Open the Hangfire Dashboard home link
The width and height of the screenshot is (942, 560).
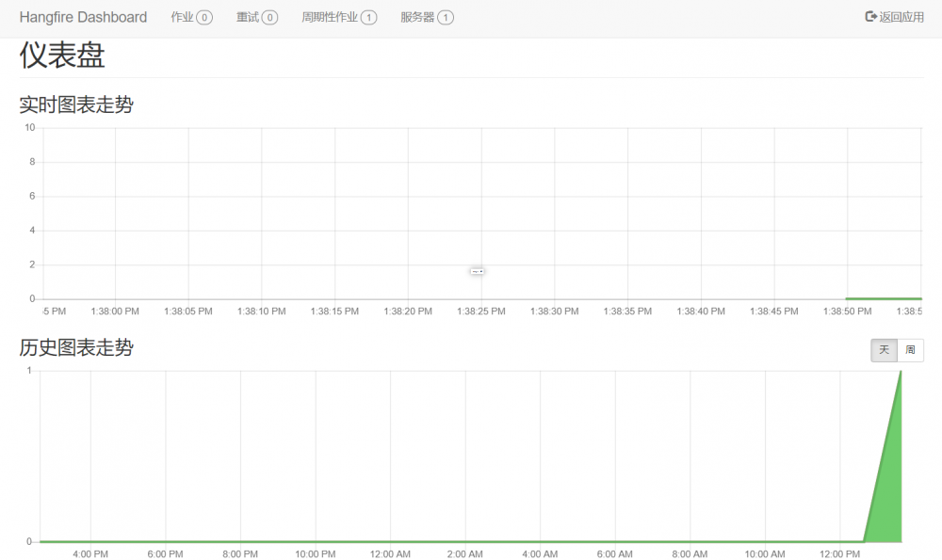(x=83, y=17)
